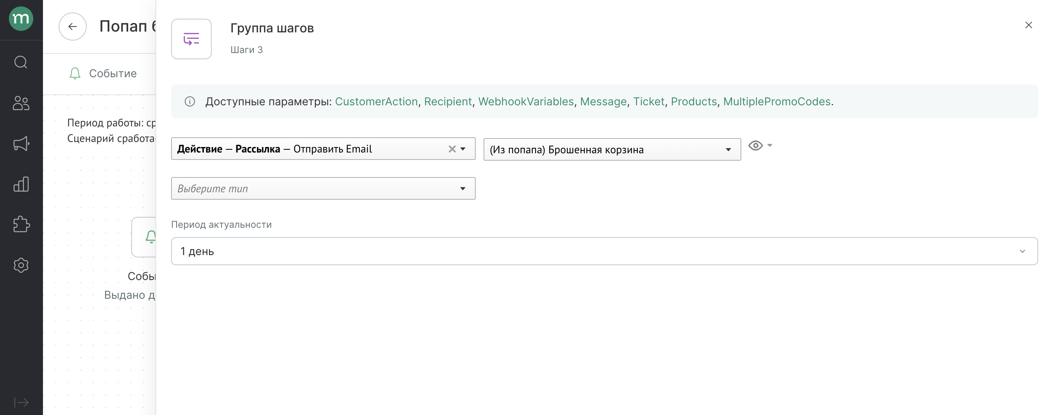Open the Действие — Рассылка action dropdown

[x=323, y=149]
